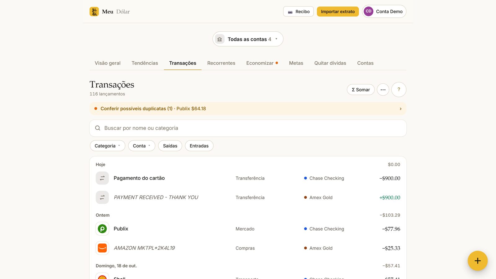Click the question mark help icon
This screenshot has height=279, width=496.
pos(399,90)
